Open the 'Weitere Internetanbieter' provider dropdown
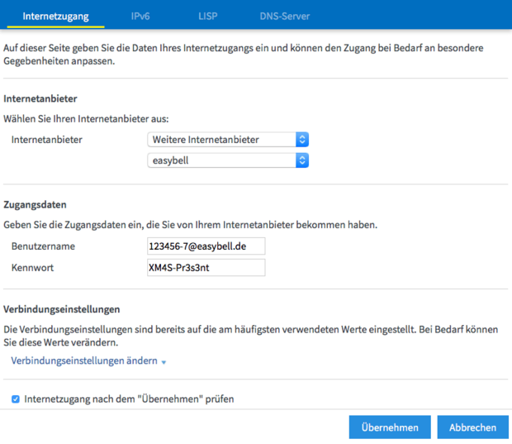The image size is (512, 444). pos(221,140)
